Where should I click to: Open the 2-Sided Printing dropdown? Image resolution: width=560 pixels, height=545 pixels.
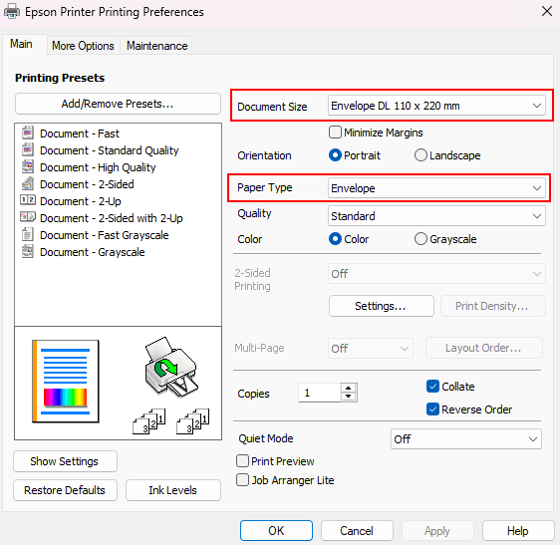[436, 274]
